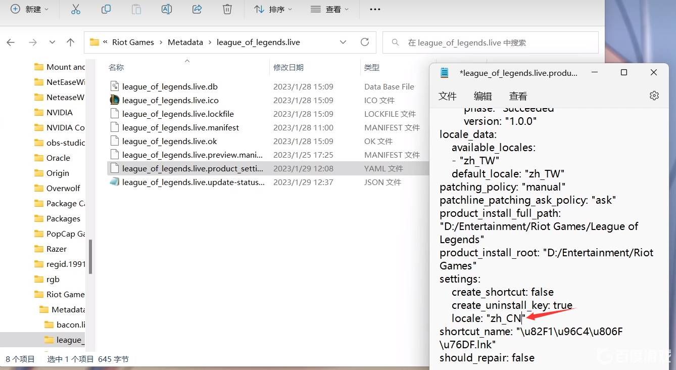The image size is (676, 370).
Task: Select NVIDIA Co folder in sidebar
Action: pos(60,127)
